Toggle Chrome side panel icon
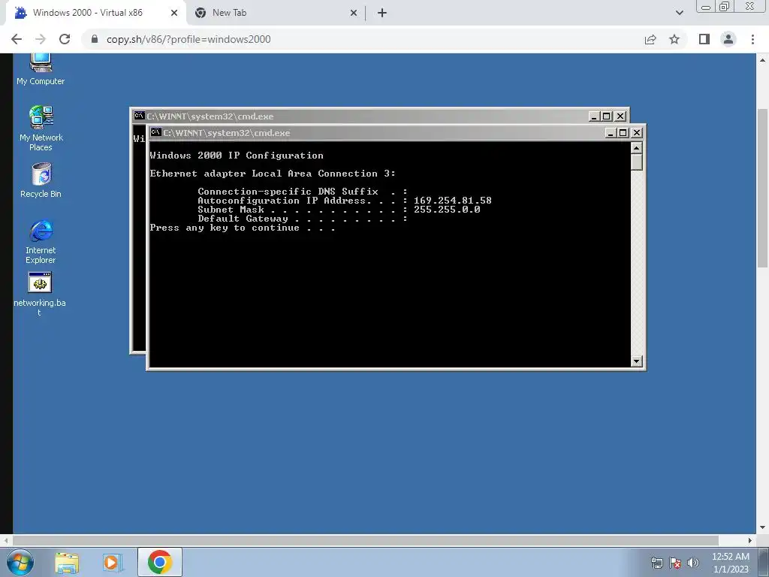Viewport: 769px width, 577px height. (x=704, y=39)
